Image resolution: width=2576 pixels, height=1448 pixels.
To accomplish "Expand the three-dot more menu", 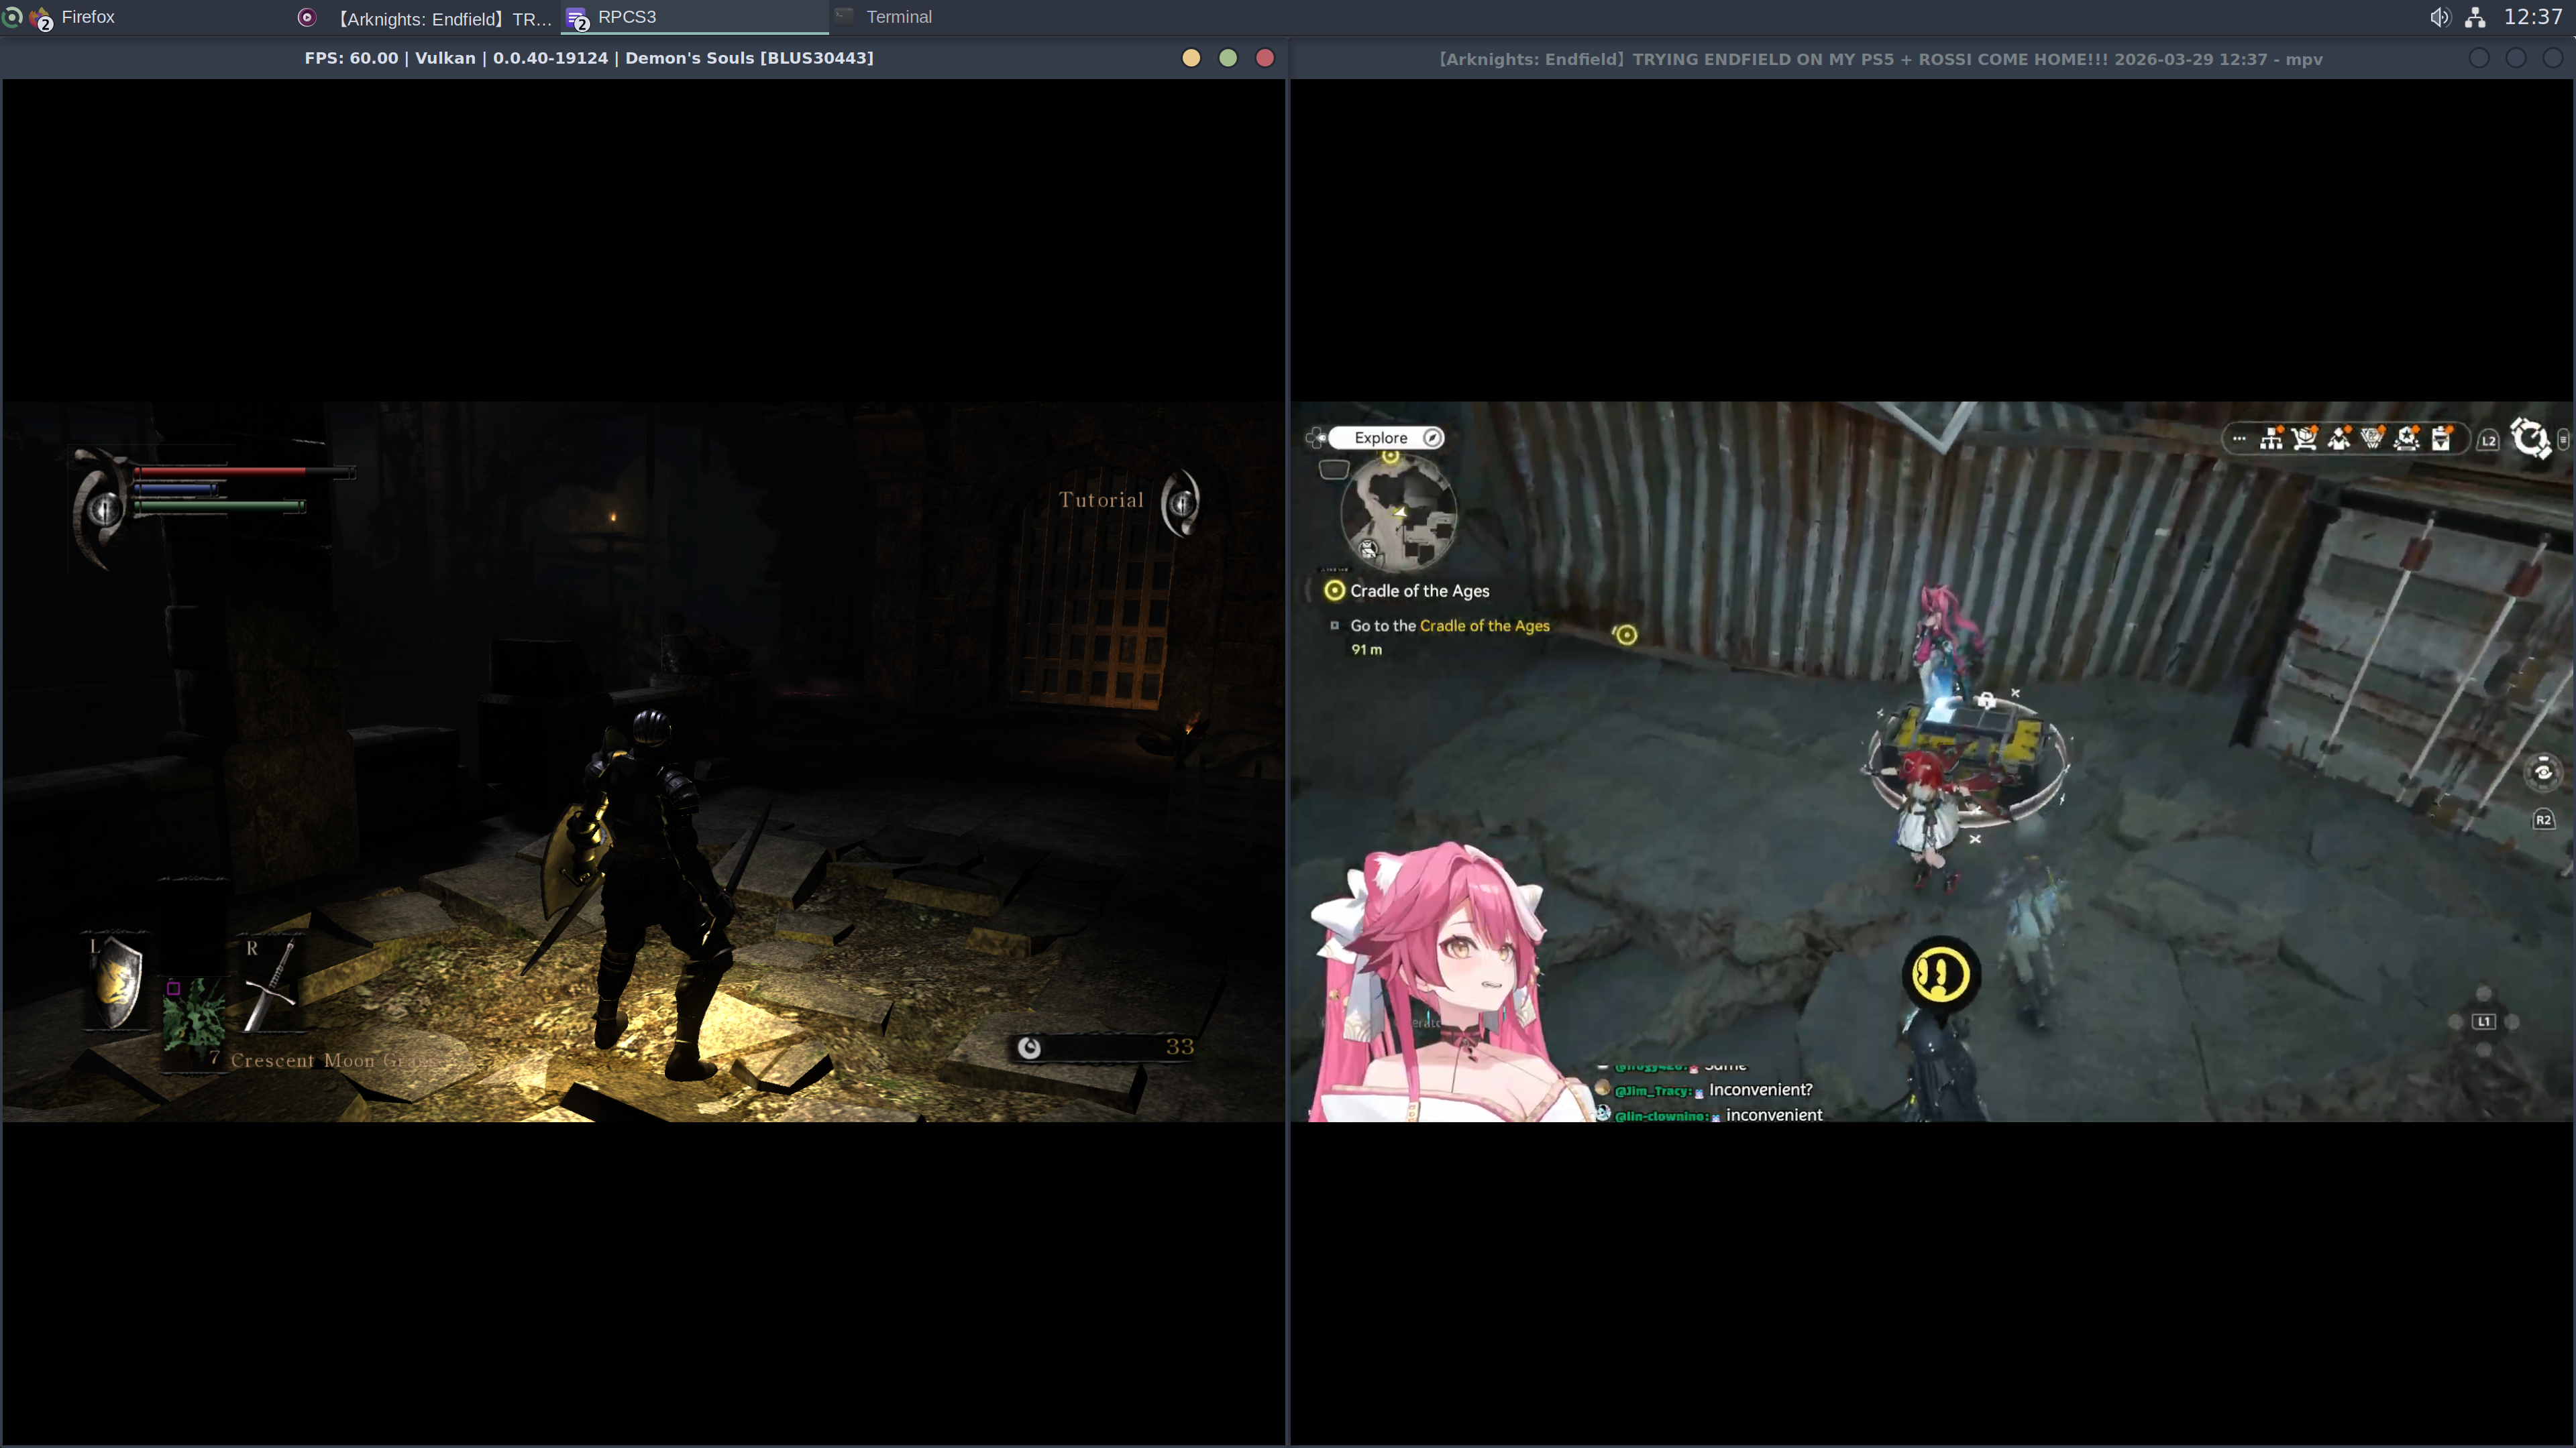I will 2239,438.
